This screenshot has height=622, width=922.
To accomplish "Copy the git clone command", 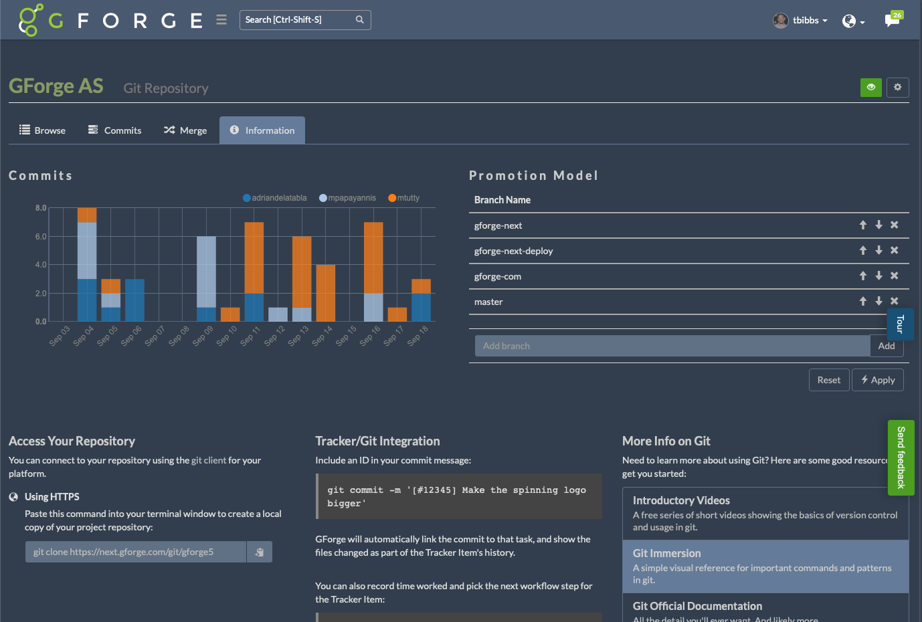I will [260, 552].
